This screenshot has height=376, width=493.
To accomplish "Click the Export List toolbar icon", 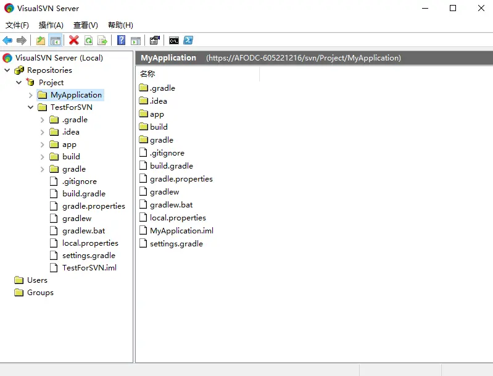I will pyautogui.click(x=102, y=40).
